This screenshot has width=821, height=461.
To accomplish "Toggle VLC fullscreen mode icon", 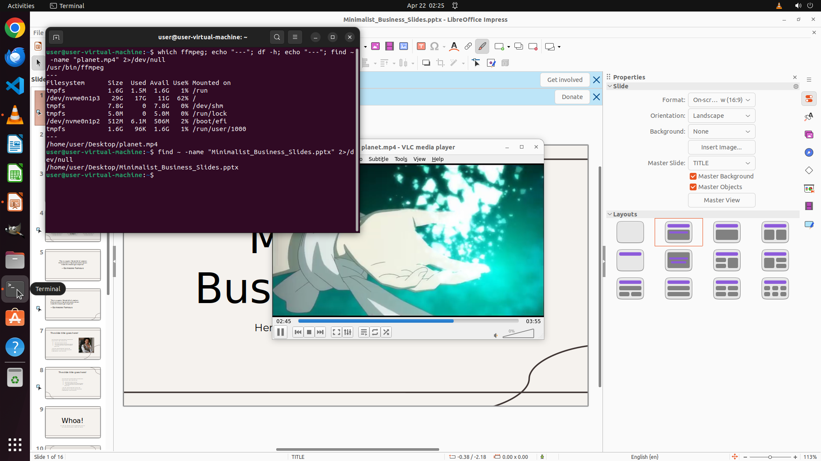I will [337, 332].
